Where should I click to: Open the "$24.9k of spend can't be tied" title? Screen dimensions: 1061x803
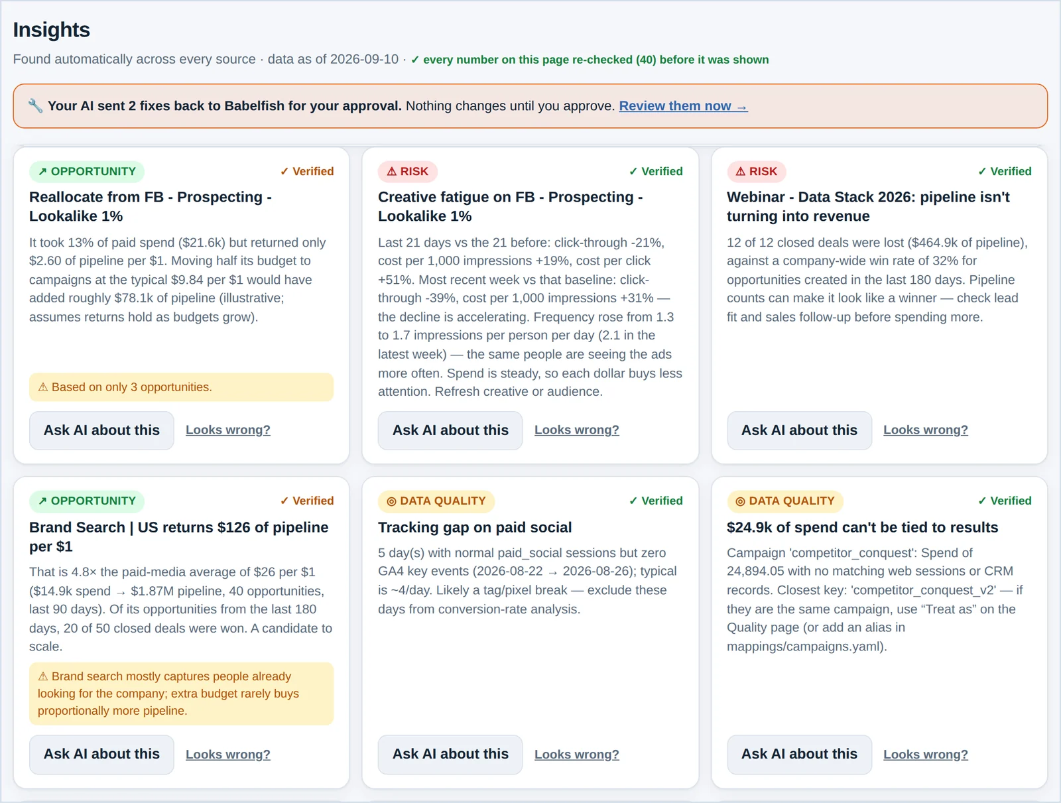[862, 527]
